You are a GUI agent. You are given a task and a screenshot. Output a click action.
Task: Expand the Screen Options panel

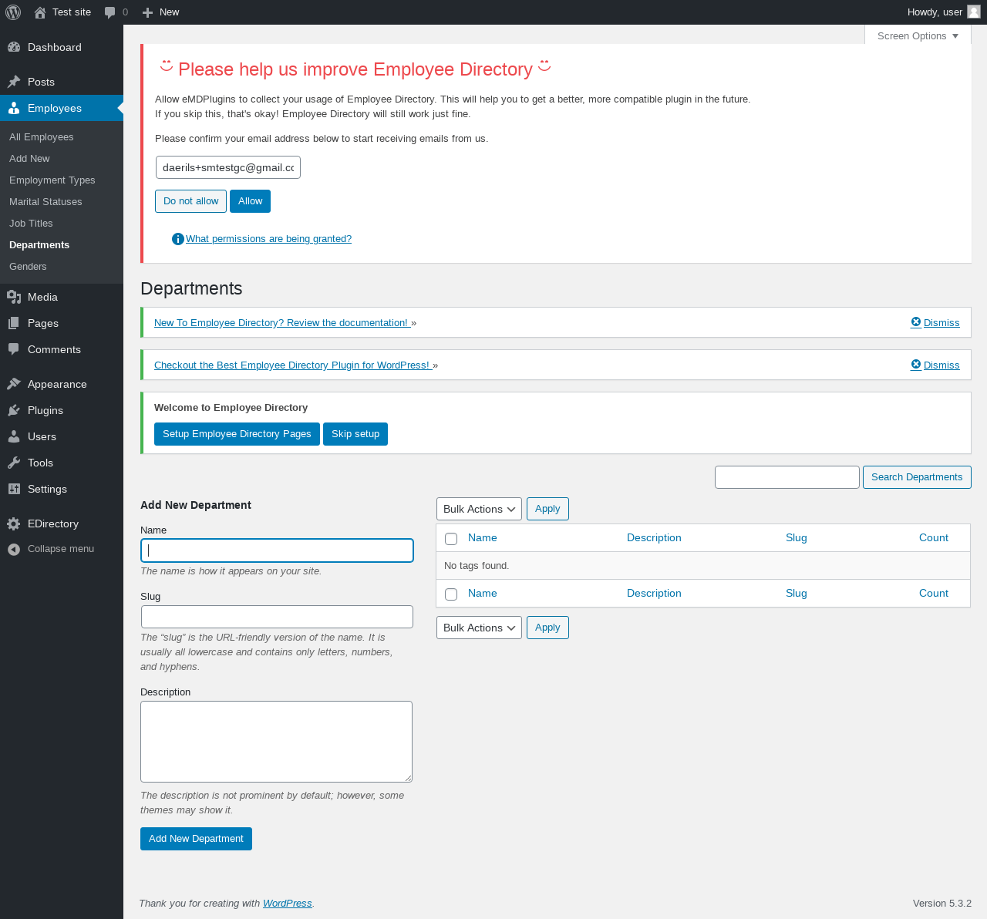point(918,35)
